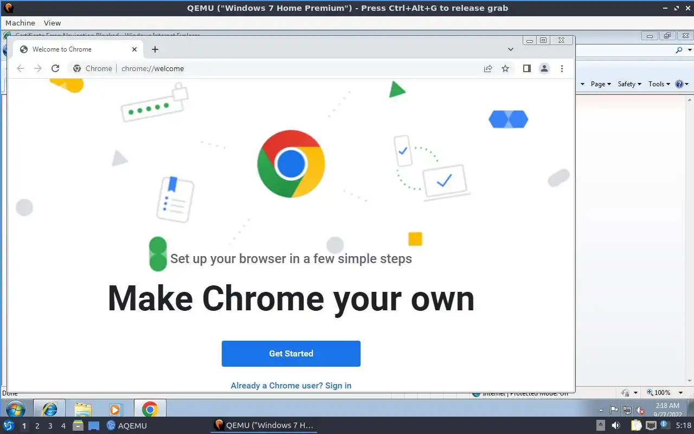Open the Windows 7 Start orb
The width and height of the screenshot is (694, 434).
click(15, 409)
